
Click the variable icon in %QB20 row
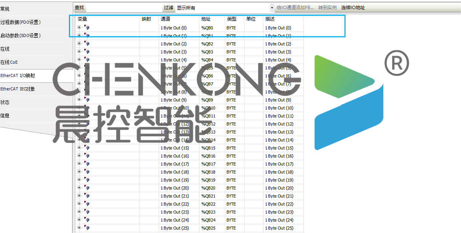[x=87, y=188]
